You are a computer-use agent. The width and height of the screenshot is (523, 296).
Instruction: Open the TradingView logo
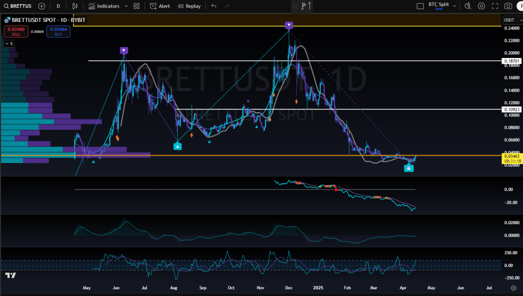[x=11, y=275]
